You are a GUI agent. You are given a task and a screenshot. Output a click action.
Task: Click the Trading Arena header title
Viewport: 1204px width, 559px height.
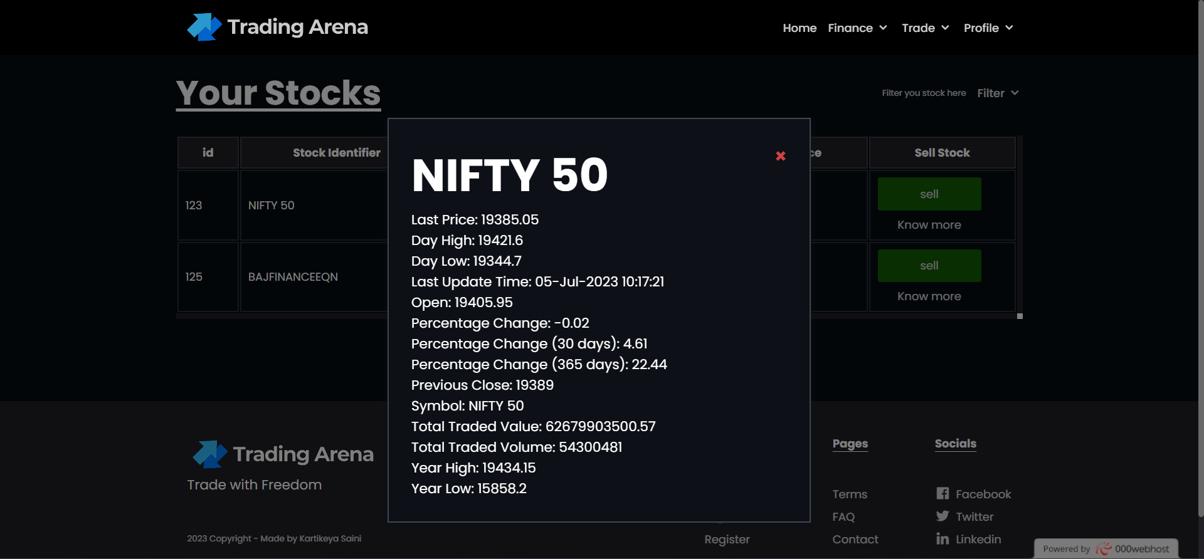click(x=297, y=27)
